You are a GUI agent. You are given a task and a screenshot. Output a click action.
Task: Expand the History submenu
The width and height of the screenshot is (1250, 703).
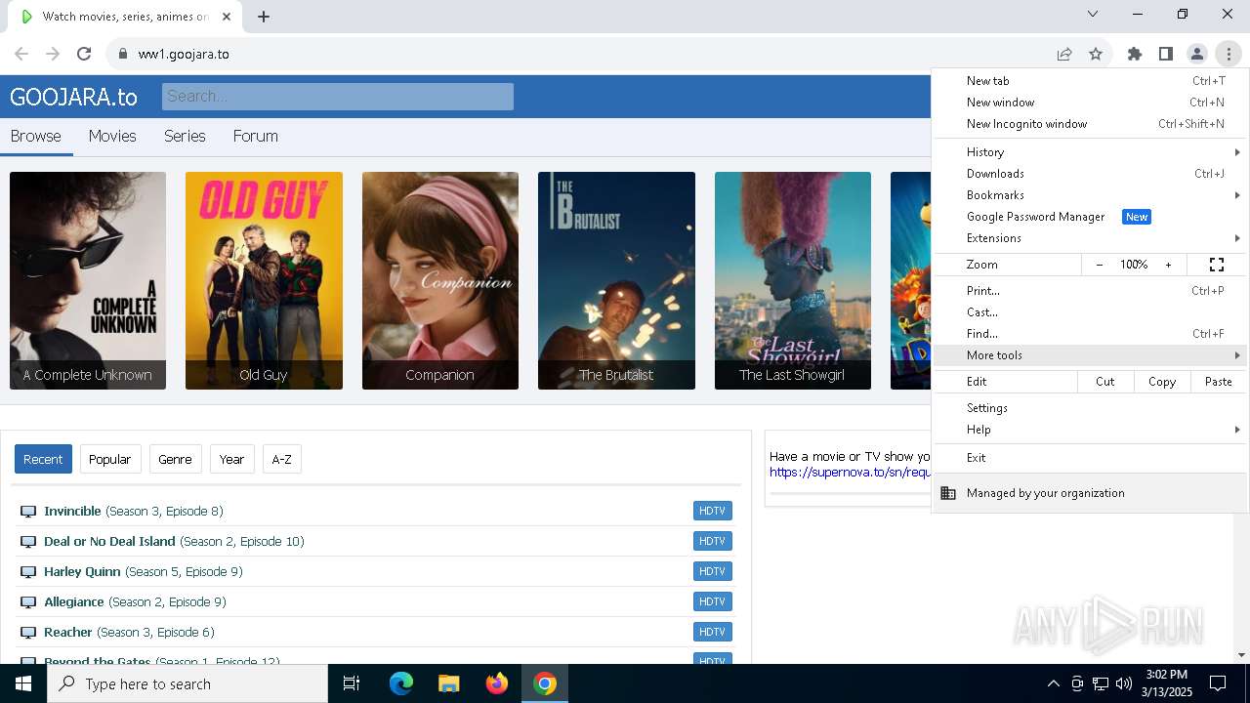(1091, 152)
